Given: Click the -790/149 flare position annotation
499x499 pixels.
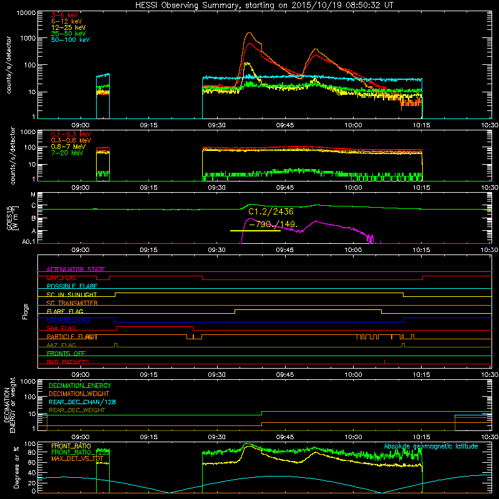Looking at the screenshot, I should (273, 225).
